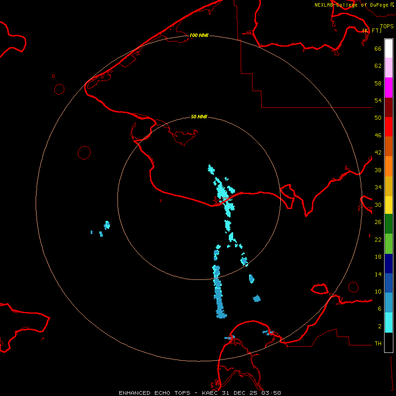The image size is (396, 396).
Task: Select the magenta legend color band
Action: (389, 88)
